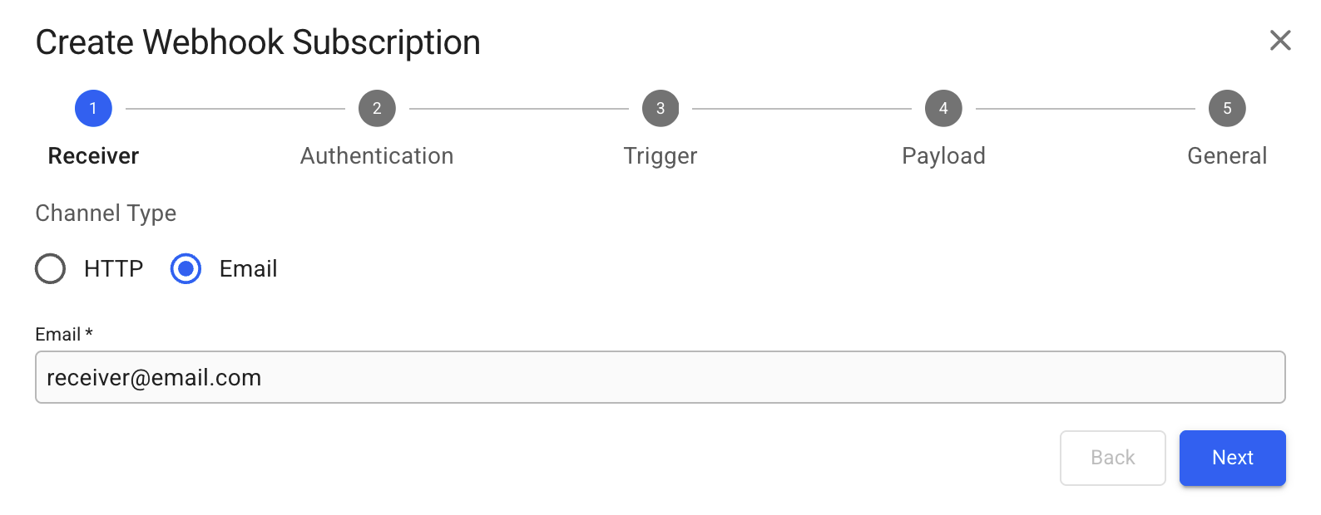Proceed with the Next button

coord(1232,458)
